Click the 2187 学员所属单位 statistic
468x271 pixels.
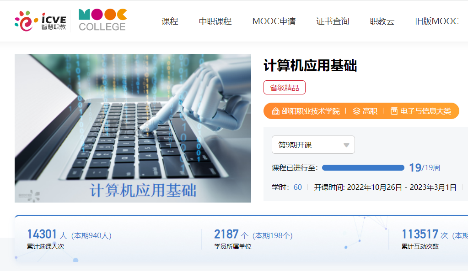click(253, 239)
